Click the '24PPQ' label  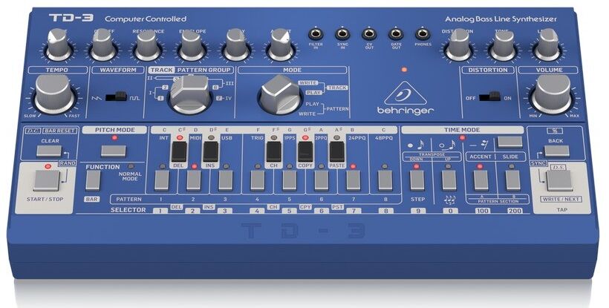pos(356,138)
